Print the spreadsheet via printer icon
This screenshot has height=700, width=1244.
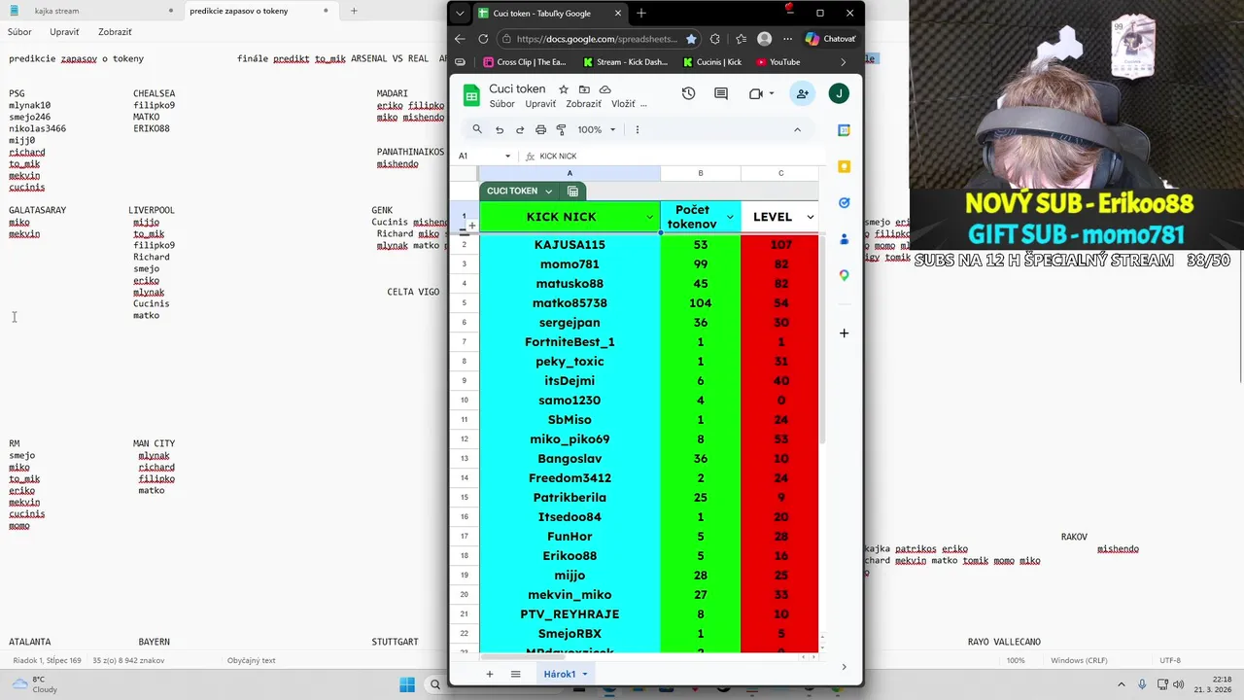[540, 129]
